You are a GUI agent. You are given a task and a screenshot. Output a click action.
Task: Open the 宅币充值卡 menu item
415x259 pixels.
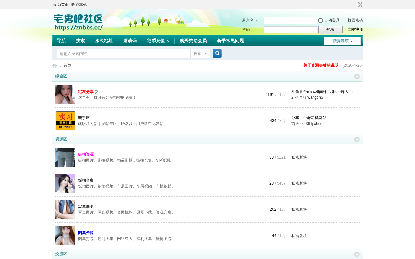(x=158, y=41)
